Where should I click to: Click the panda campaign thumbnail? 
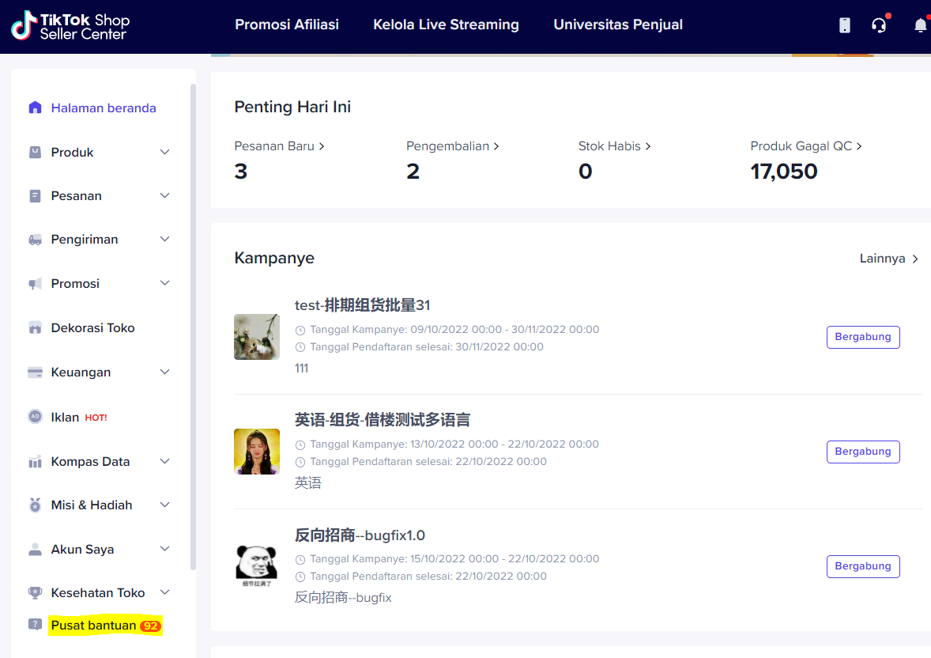click(x=257, y=565)
